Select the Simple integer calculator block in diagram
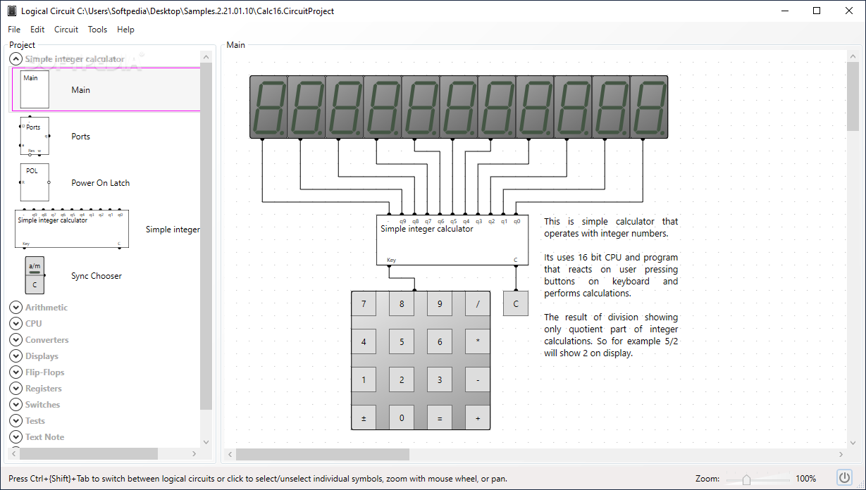 [452, 239]
